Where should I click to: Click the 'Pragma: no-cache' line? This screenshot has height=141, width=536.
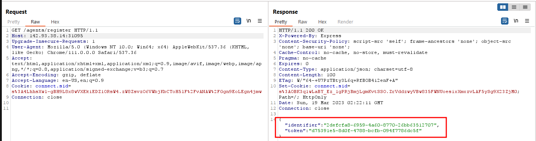click(x=303, y=58)
